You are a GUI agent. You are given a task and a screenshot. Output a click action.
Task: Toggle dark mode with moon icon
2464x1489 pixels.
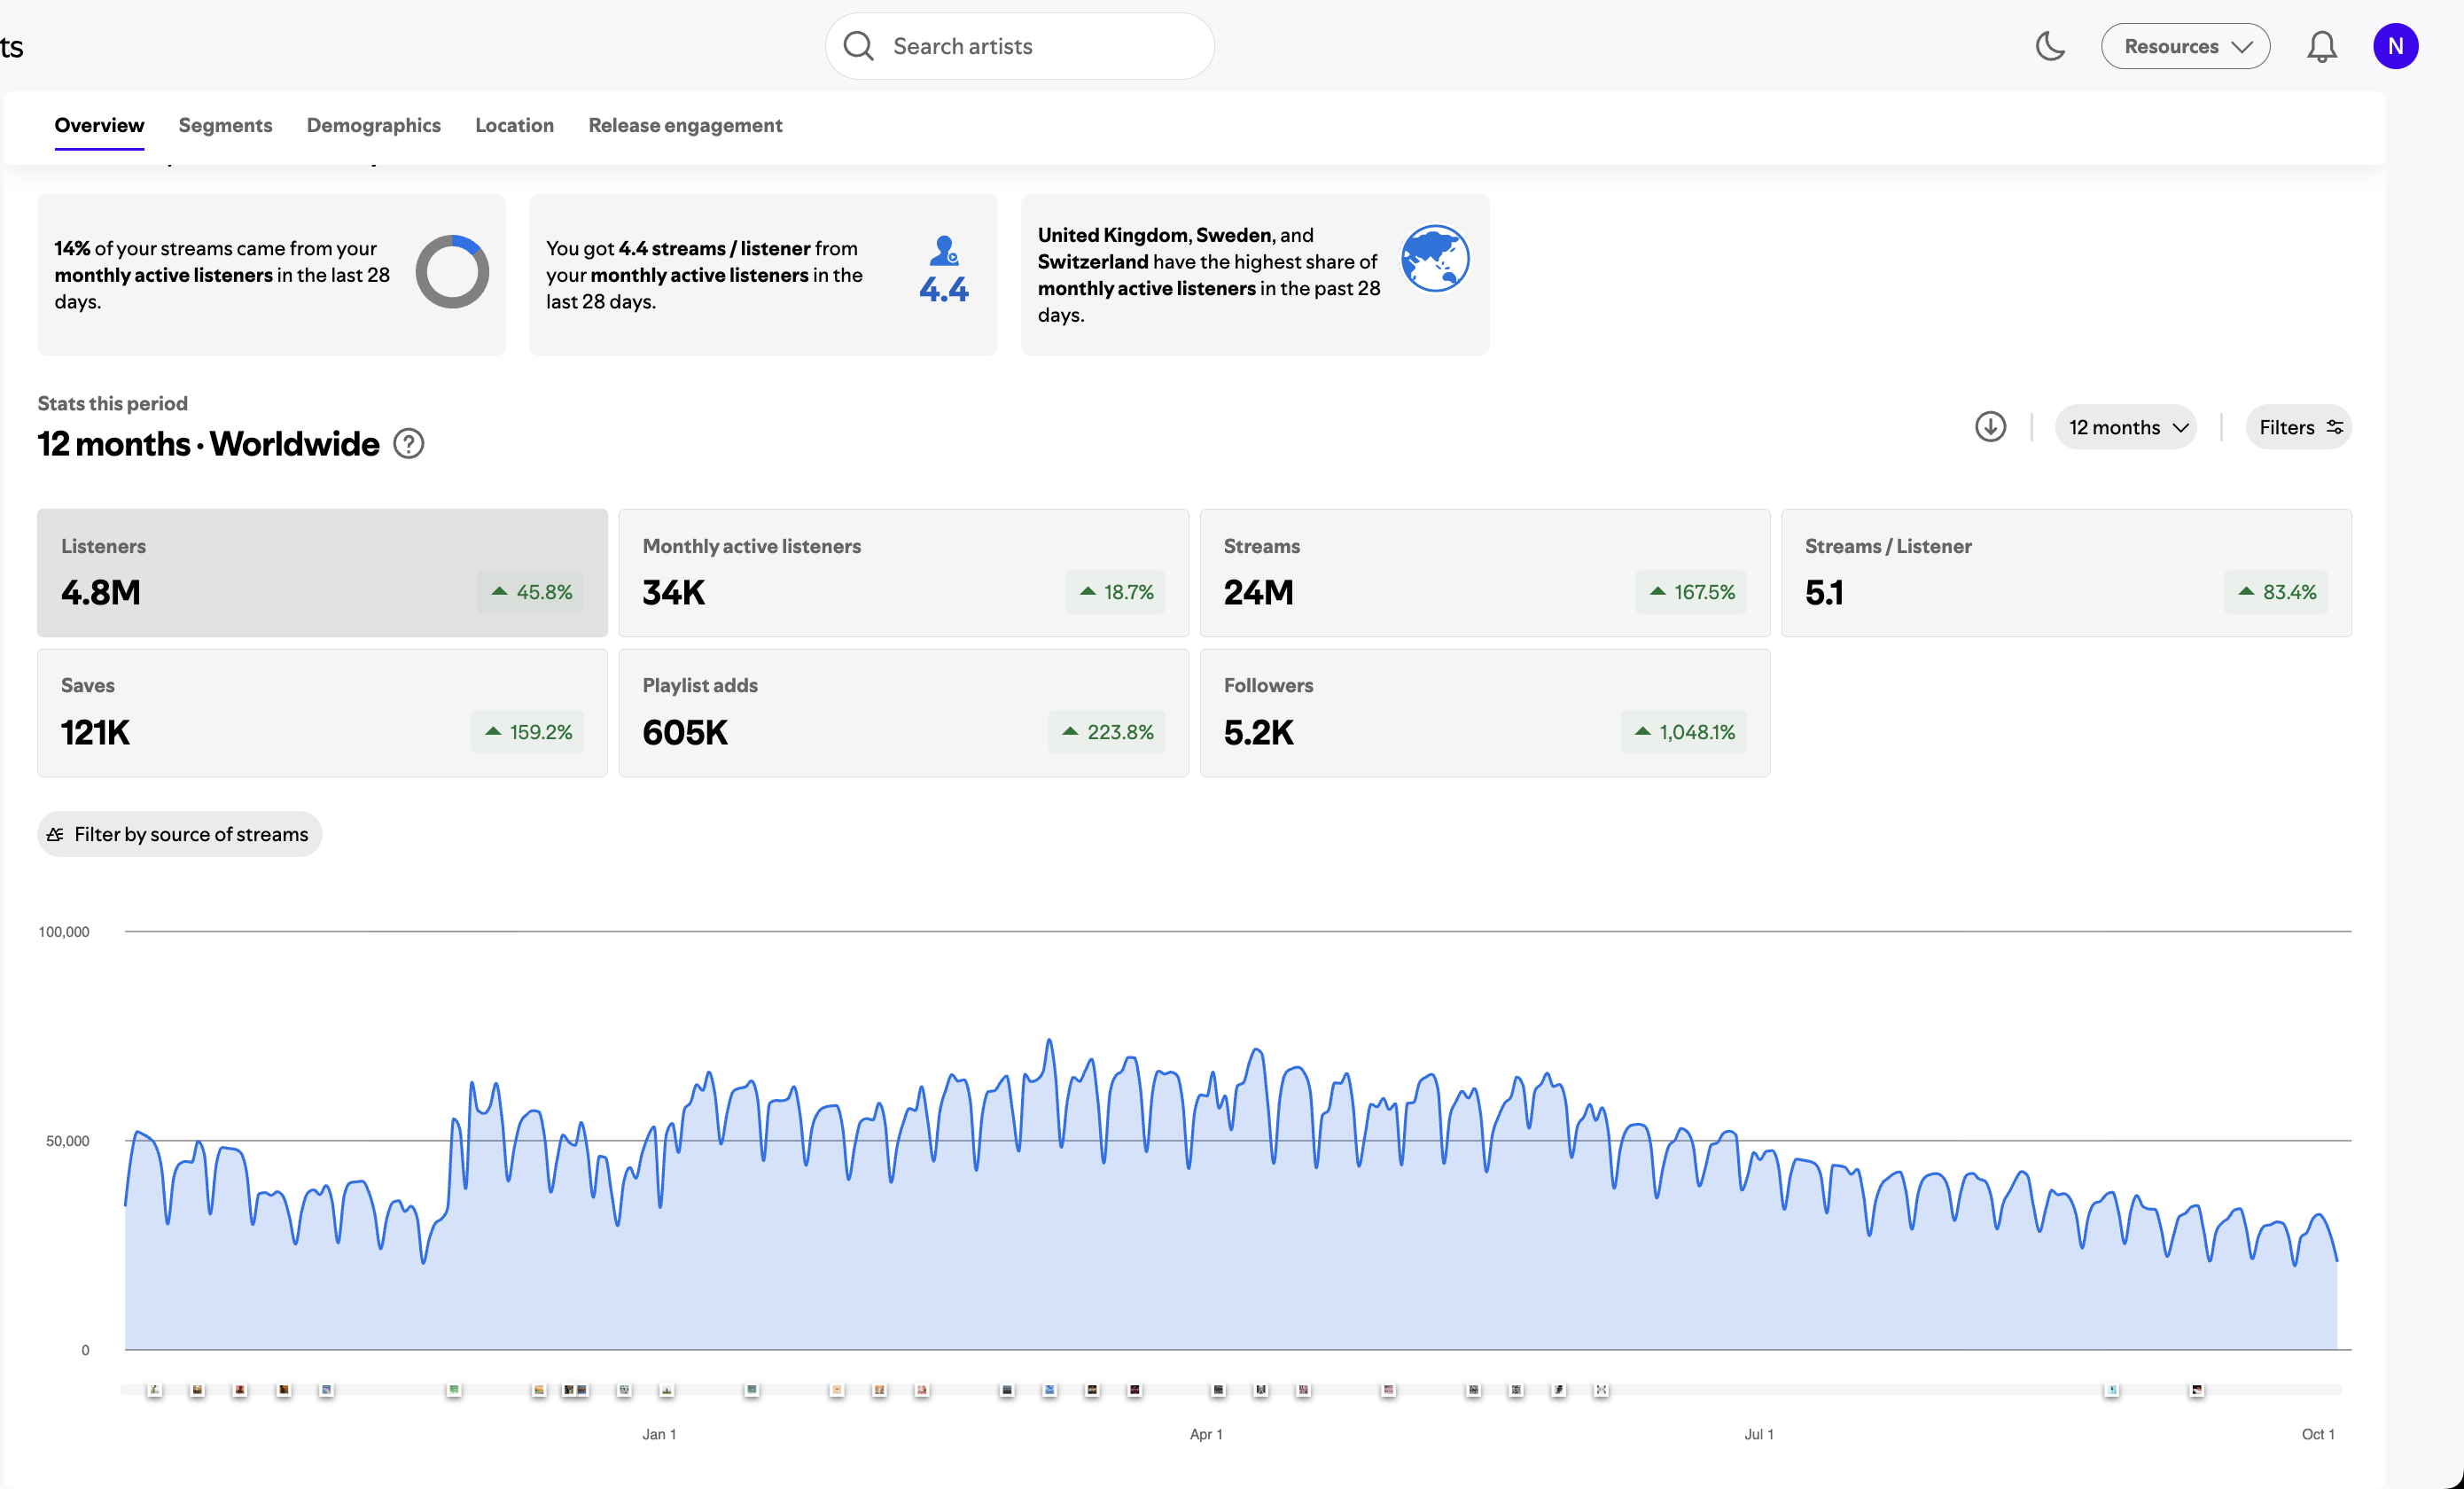point(2050,46)
